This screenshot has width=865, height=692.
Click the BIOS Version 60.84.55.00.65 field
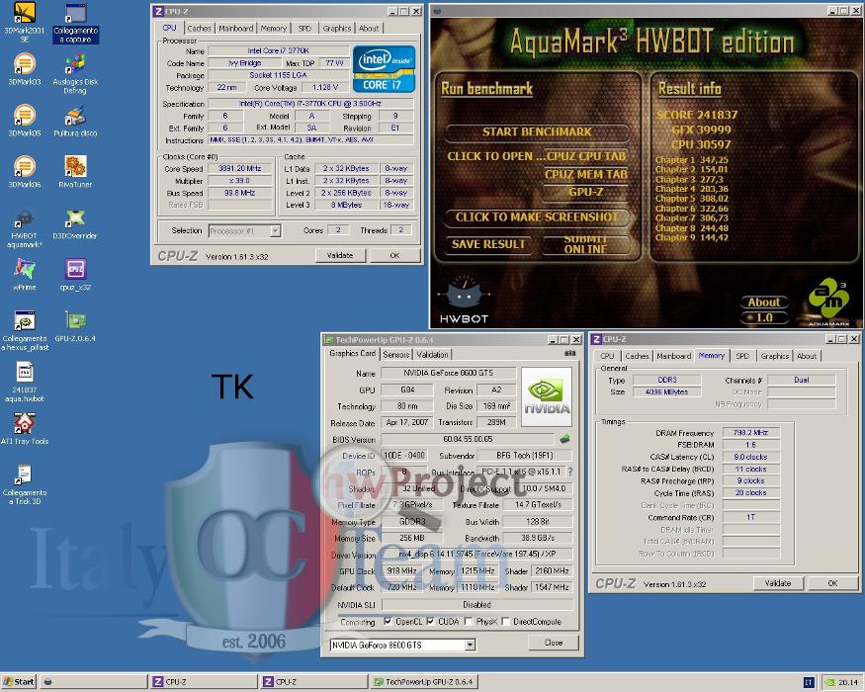point(468,439)
